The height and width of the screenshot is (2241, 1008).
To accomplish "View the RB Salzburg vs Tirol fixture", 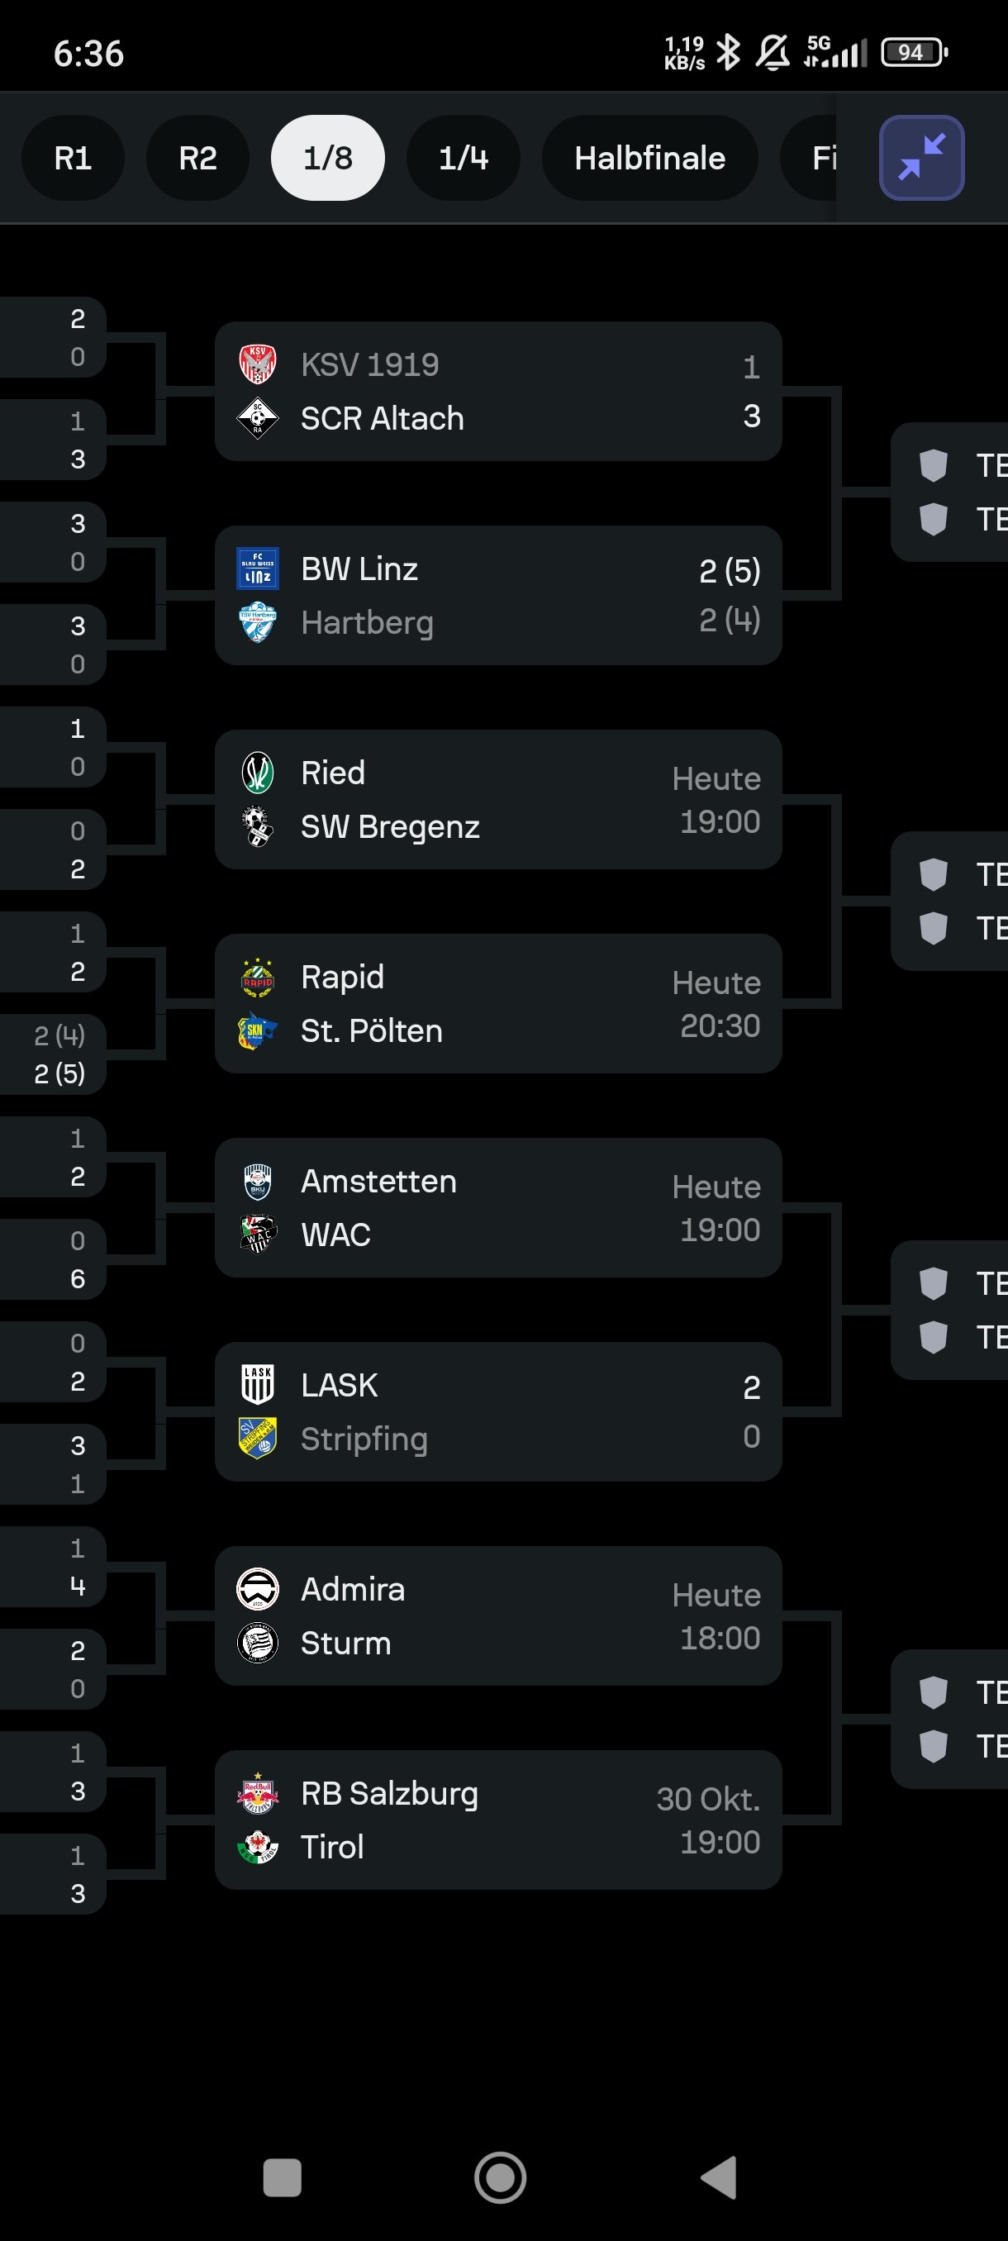I will point(497,1820).
